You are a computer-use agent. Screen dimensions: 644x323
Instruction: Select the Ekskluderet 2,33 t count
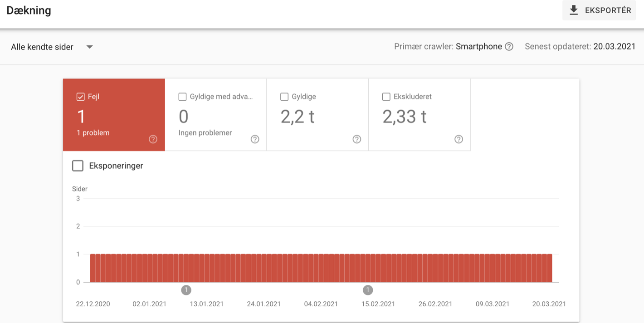pos(405,117)
